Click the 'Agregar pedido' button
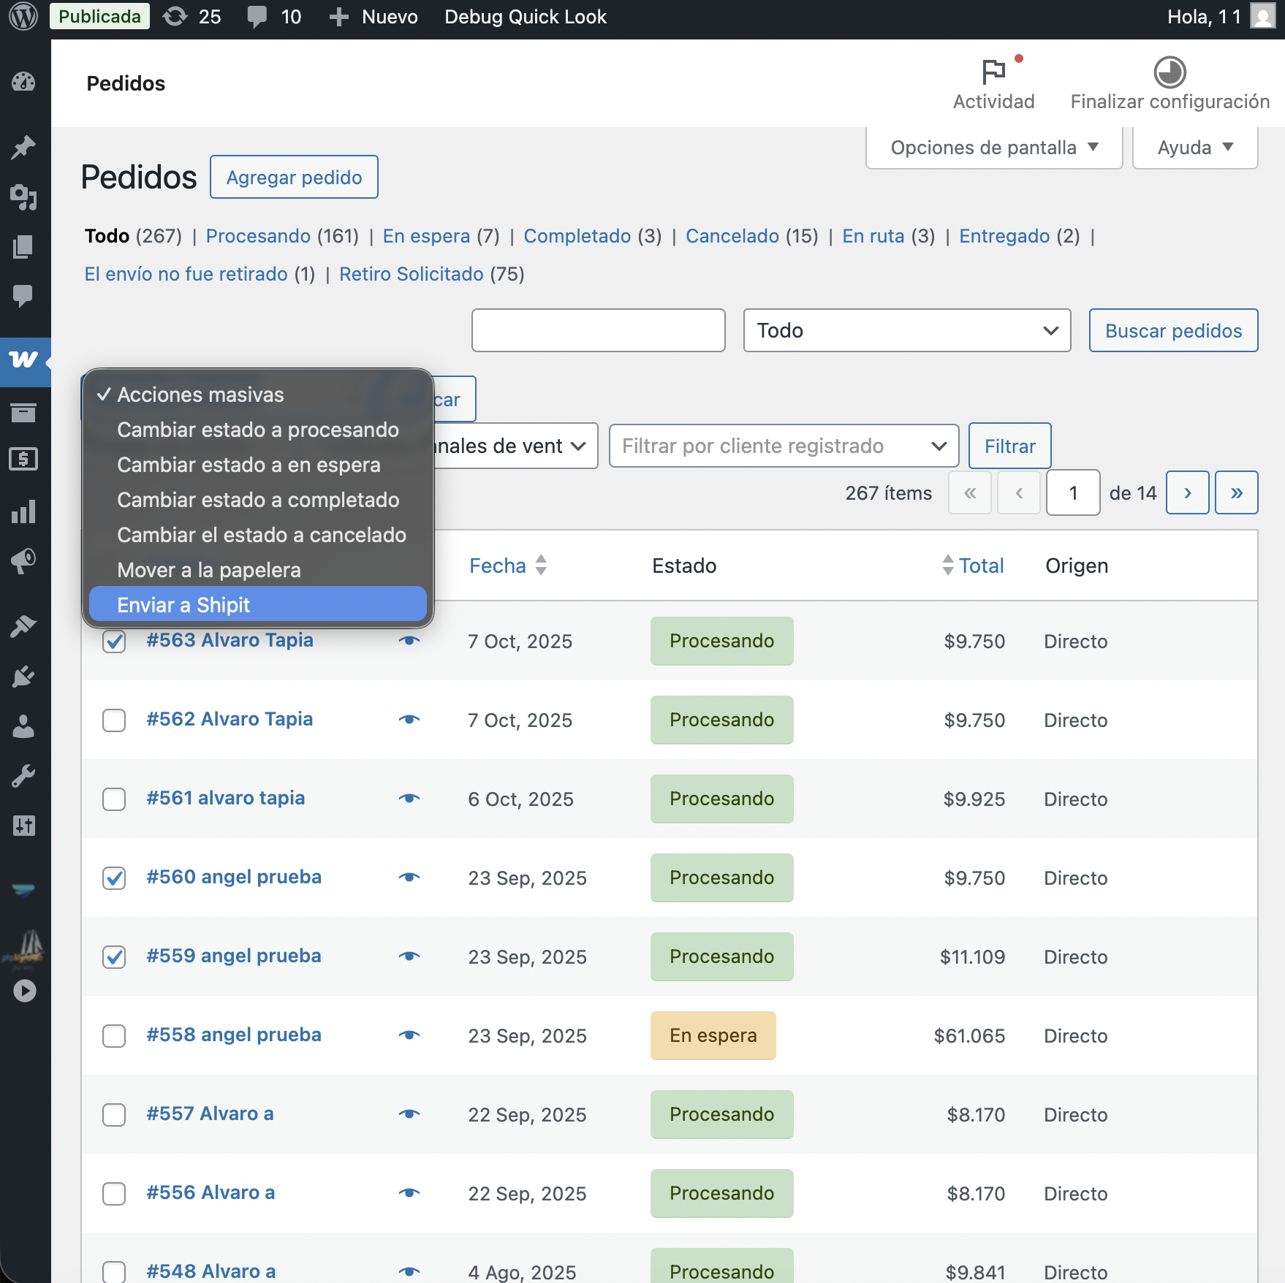1285x1283 pixels. pos(294,177)
